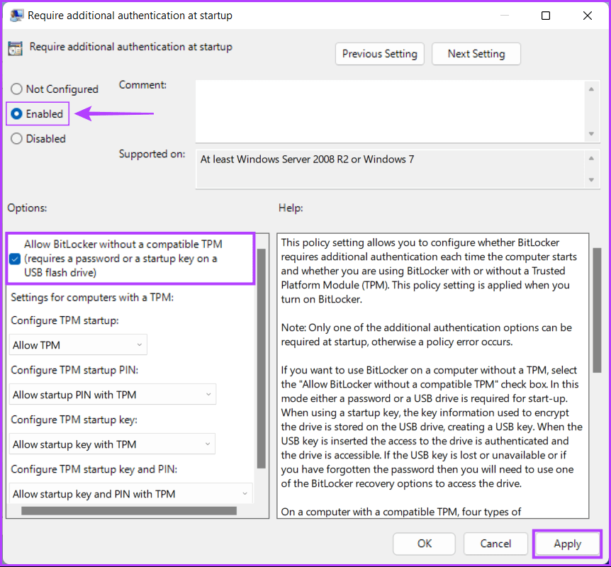Viewport: 611px width, 567px height.
Task: Select the Not Configured radio button
Action: tap(16, 89)
